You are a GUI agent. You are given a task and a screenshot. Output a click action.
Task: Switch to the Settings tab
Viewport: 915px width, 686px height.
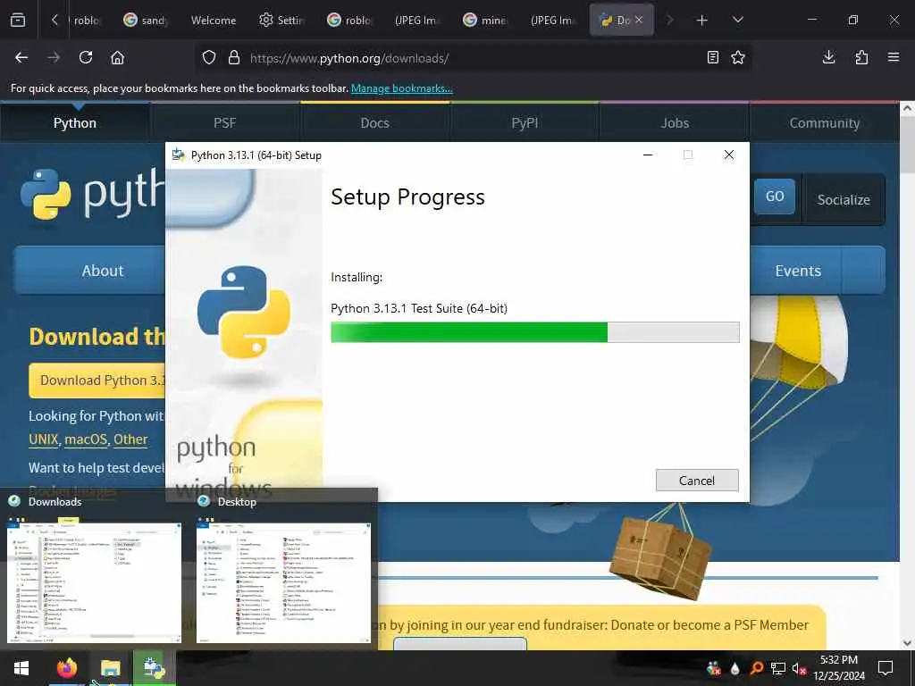pos(281,21)
